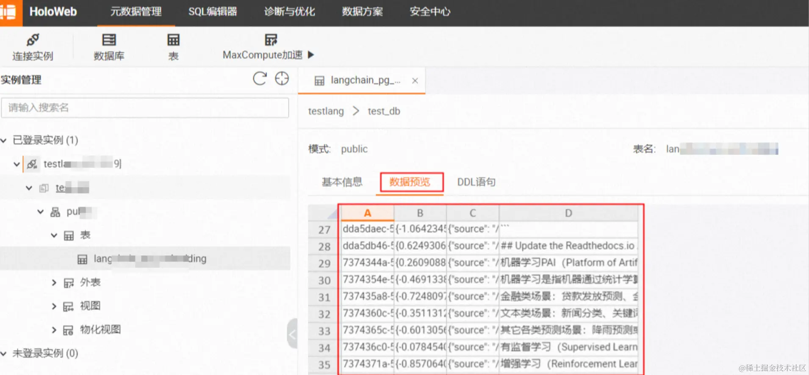Image resolution: width=809 pixels, height=375 pixels.
Task: Click cell {-0.7248097 in row 31
Action: coord(420,297)
